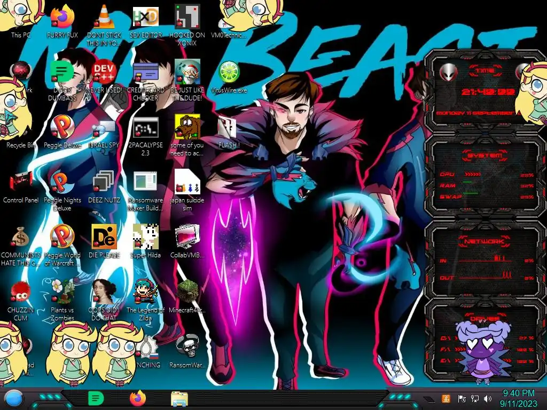Open the network tray icon
The image size is (547, 410).
(x=475, y=399)
